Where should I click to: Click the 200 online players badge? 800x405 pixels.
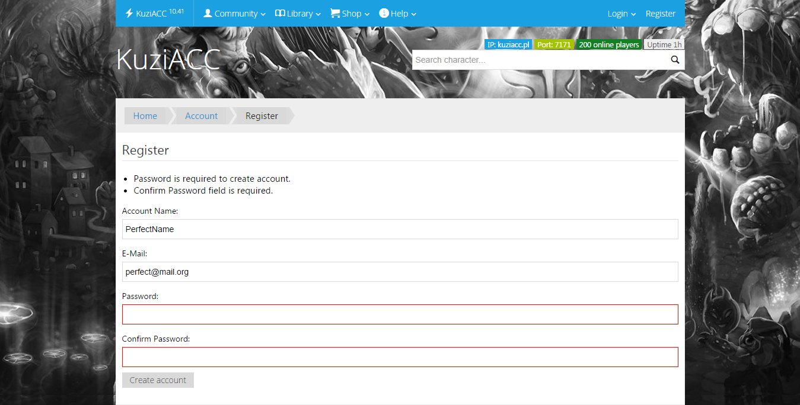[x=609, y=44]
